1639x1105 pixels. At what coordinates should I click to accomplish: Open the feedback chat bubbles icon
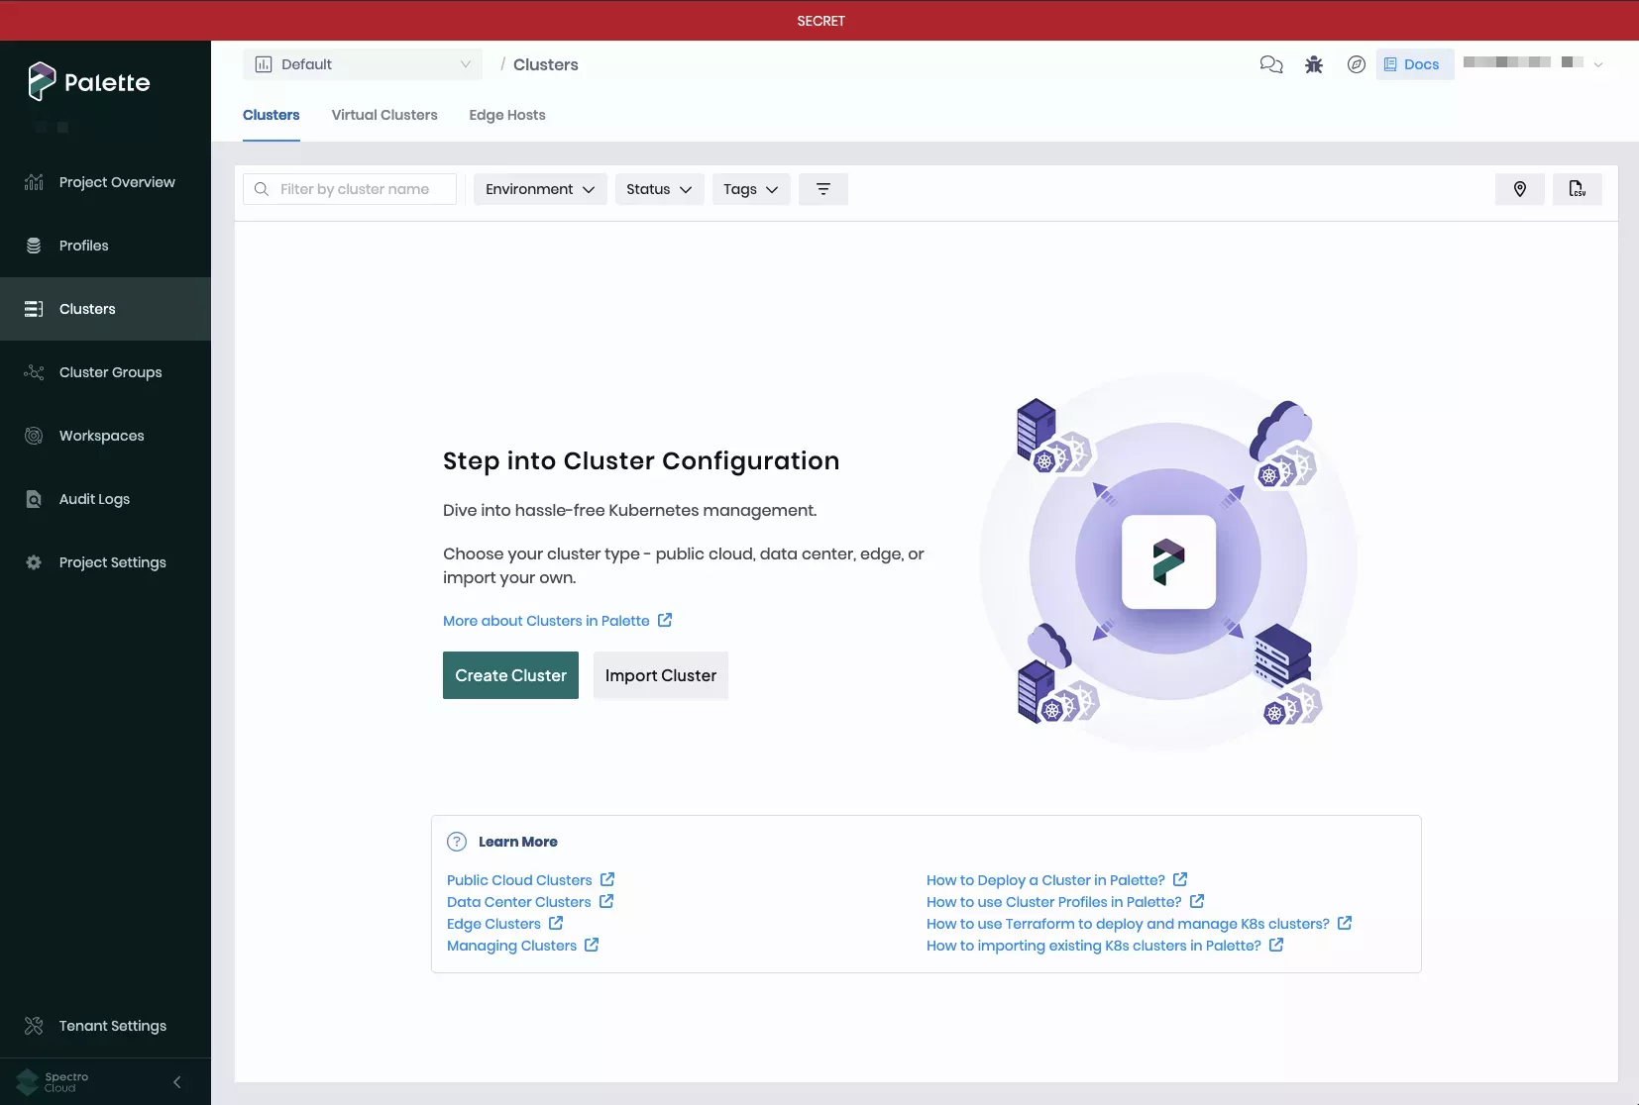[1272, 64]
